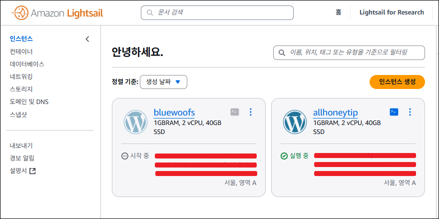The image size is (439, 219).
Task: Click magnifier icon in instance filter box
Action: coord(282,52)
